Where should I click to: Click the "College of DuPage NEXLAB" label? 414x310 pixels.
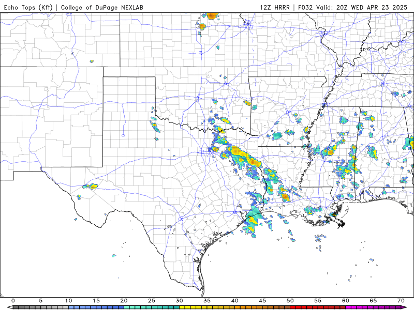pos(102,7)
